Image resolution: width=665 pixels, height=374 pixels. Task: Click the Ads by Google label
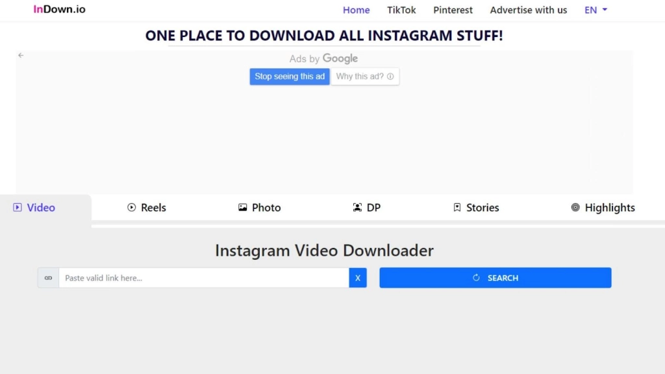pyautogui.click(x=323, y=58)
